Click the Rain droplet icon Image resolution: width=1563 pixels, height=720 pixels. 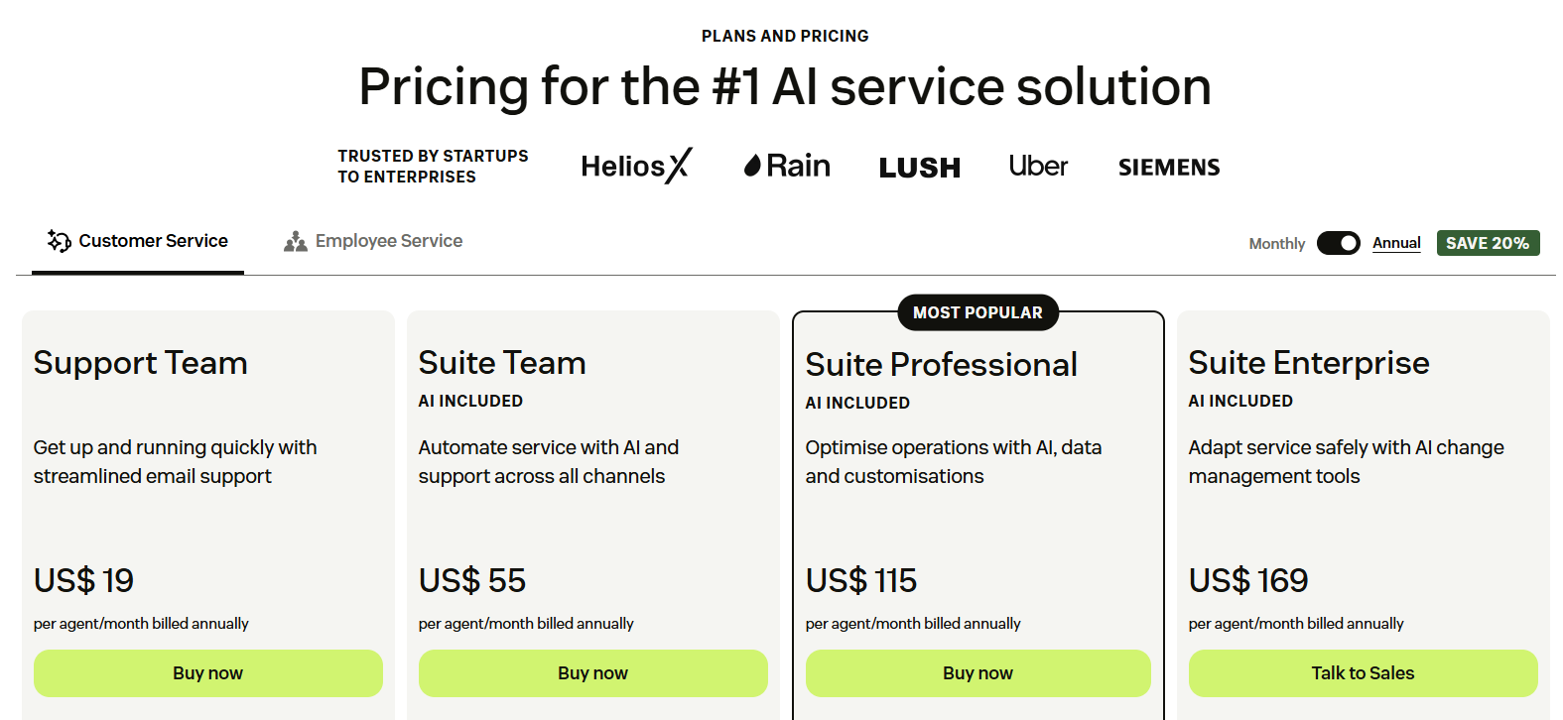pyautogui.click(x=754, y=165)
